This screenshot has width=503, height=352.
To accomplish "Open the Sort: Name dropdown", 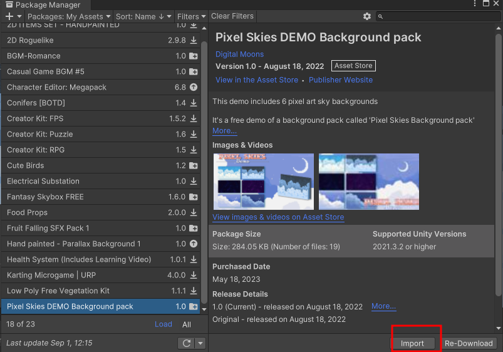I will pos(143,16).
